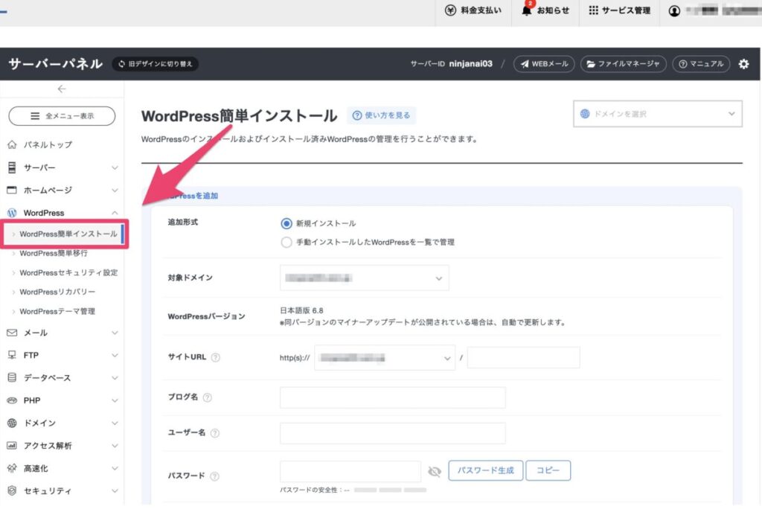
Task: Open the 対象ドメイン dropdown
Action: click(365, 278)
